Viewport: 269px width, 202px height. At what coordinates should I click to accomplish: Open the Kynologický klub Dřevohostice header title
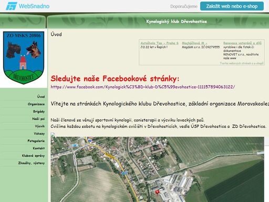point(177,22)
